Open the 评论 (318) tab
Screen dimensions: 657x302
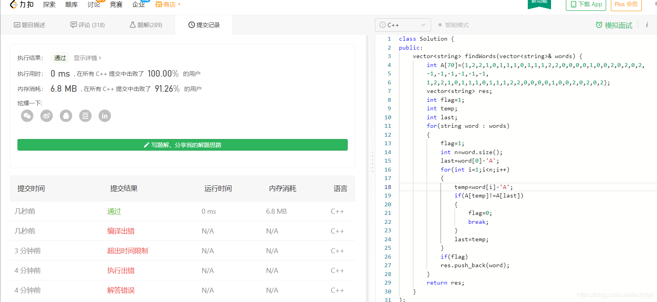[x=88, y=25]
